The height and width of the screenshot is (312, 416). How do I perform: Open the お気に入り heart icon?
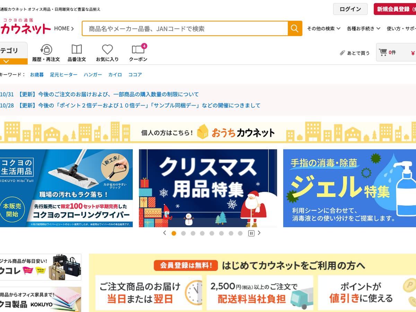pyautogui.click(x=107, y=50)
